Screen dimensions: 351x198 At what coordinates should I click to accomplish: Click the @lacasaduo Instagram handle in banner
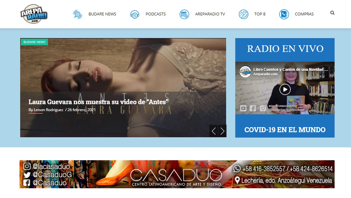pos(51,167)
